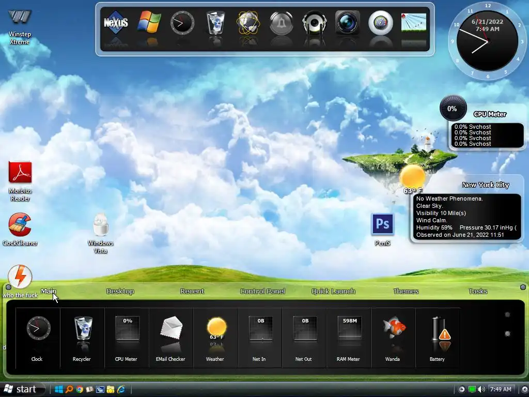This screenshot has height=397, width=529.
Task: Open the camera lens icon in the dock
Action: [348, 23]
